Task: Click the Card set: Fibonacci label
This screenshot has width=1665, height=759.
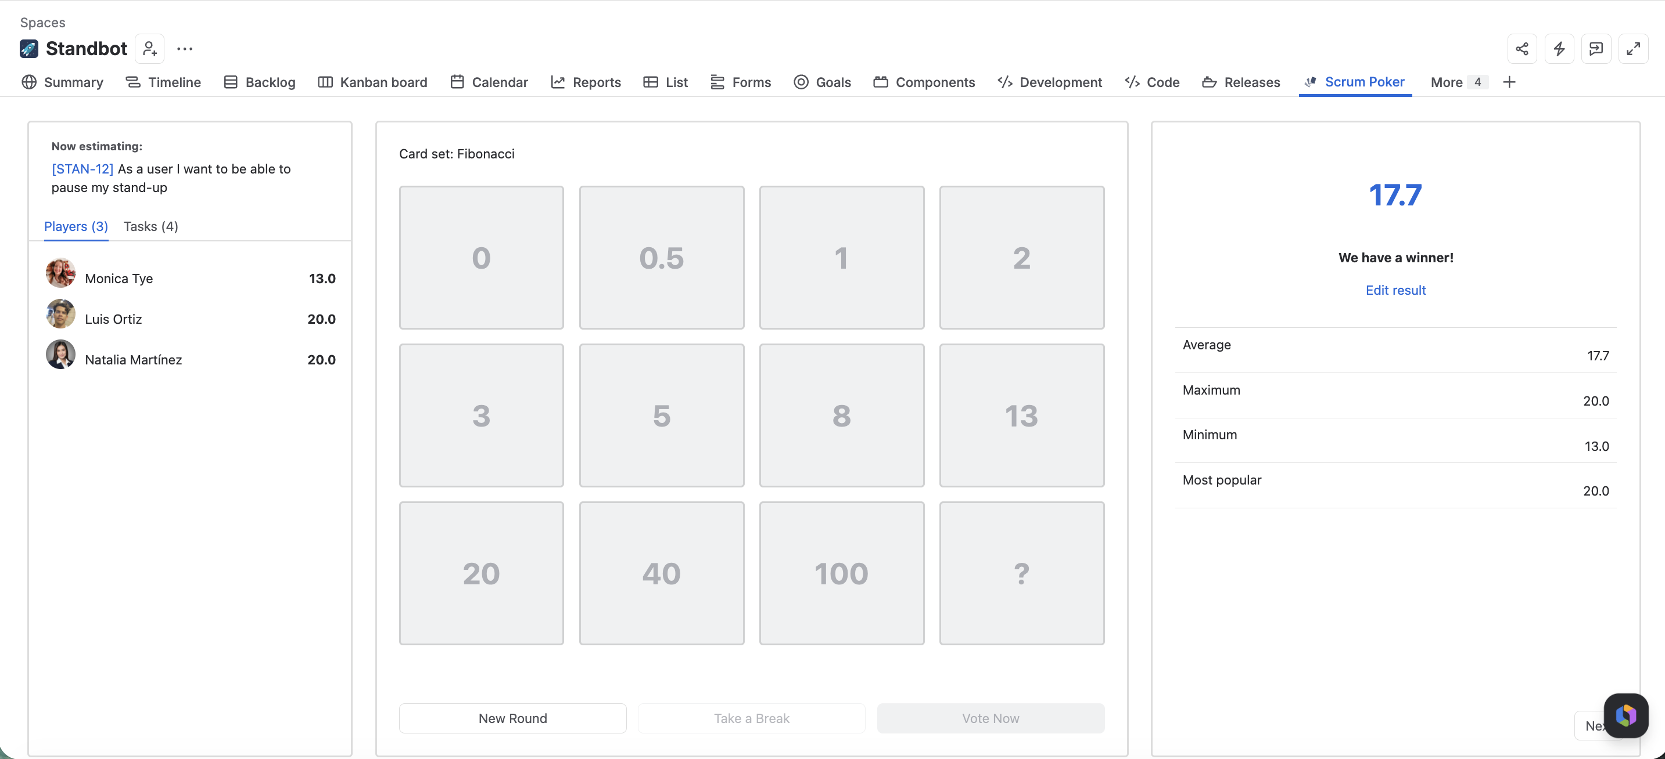Action: pyautogui.click(x=457, y=154)
